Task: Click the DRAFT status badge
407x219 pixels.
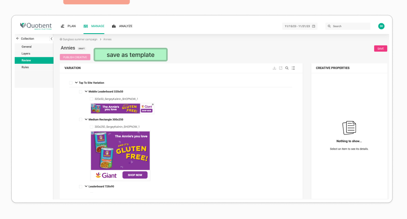Action: pos(82,48)
